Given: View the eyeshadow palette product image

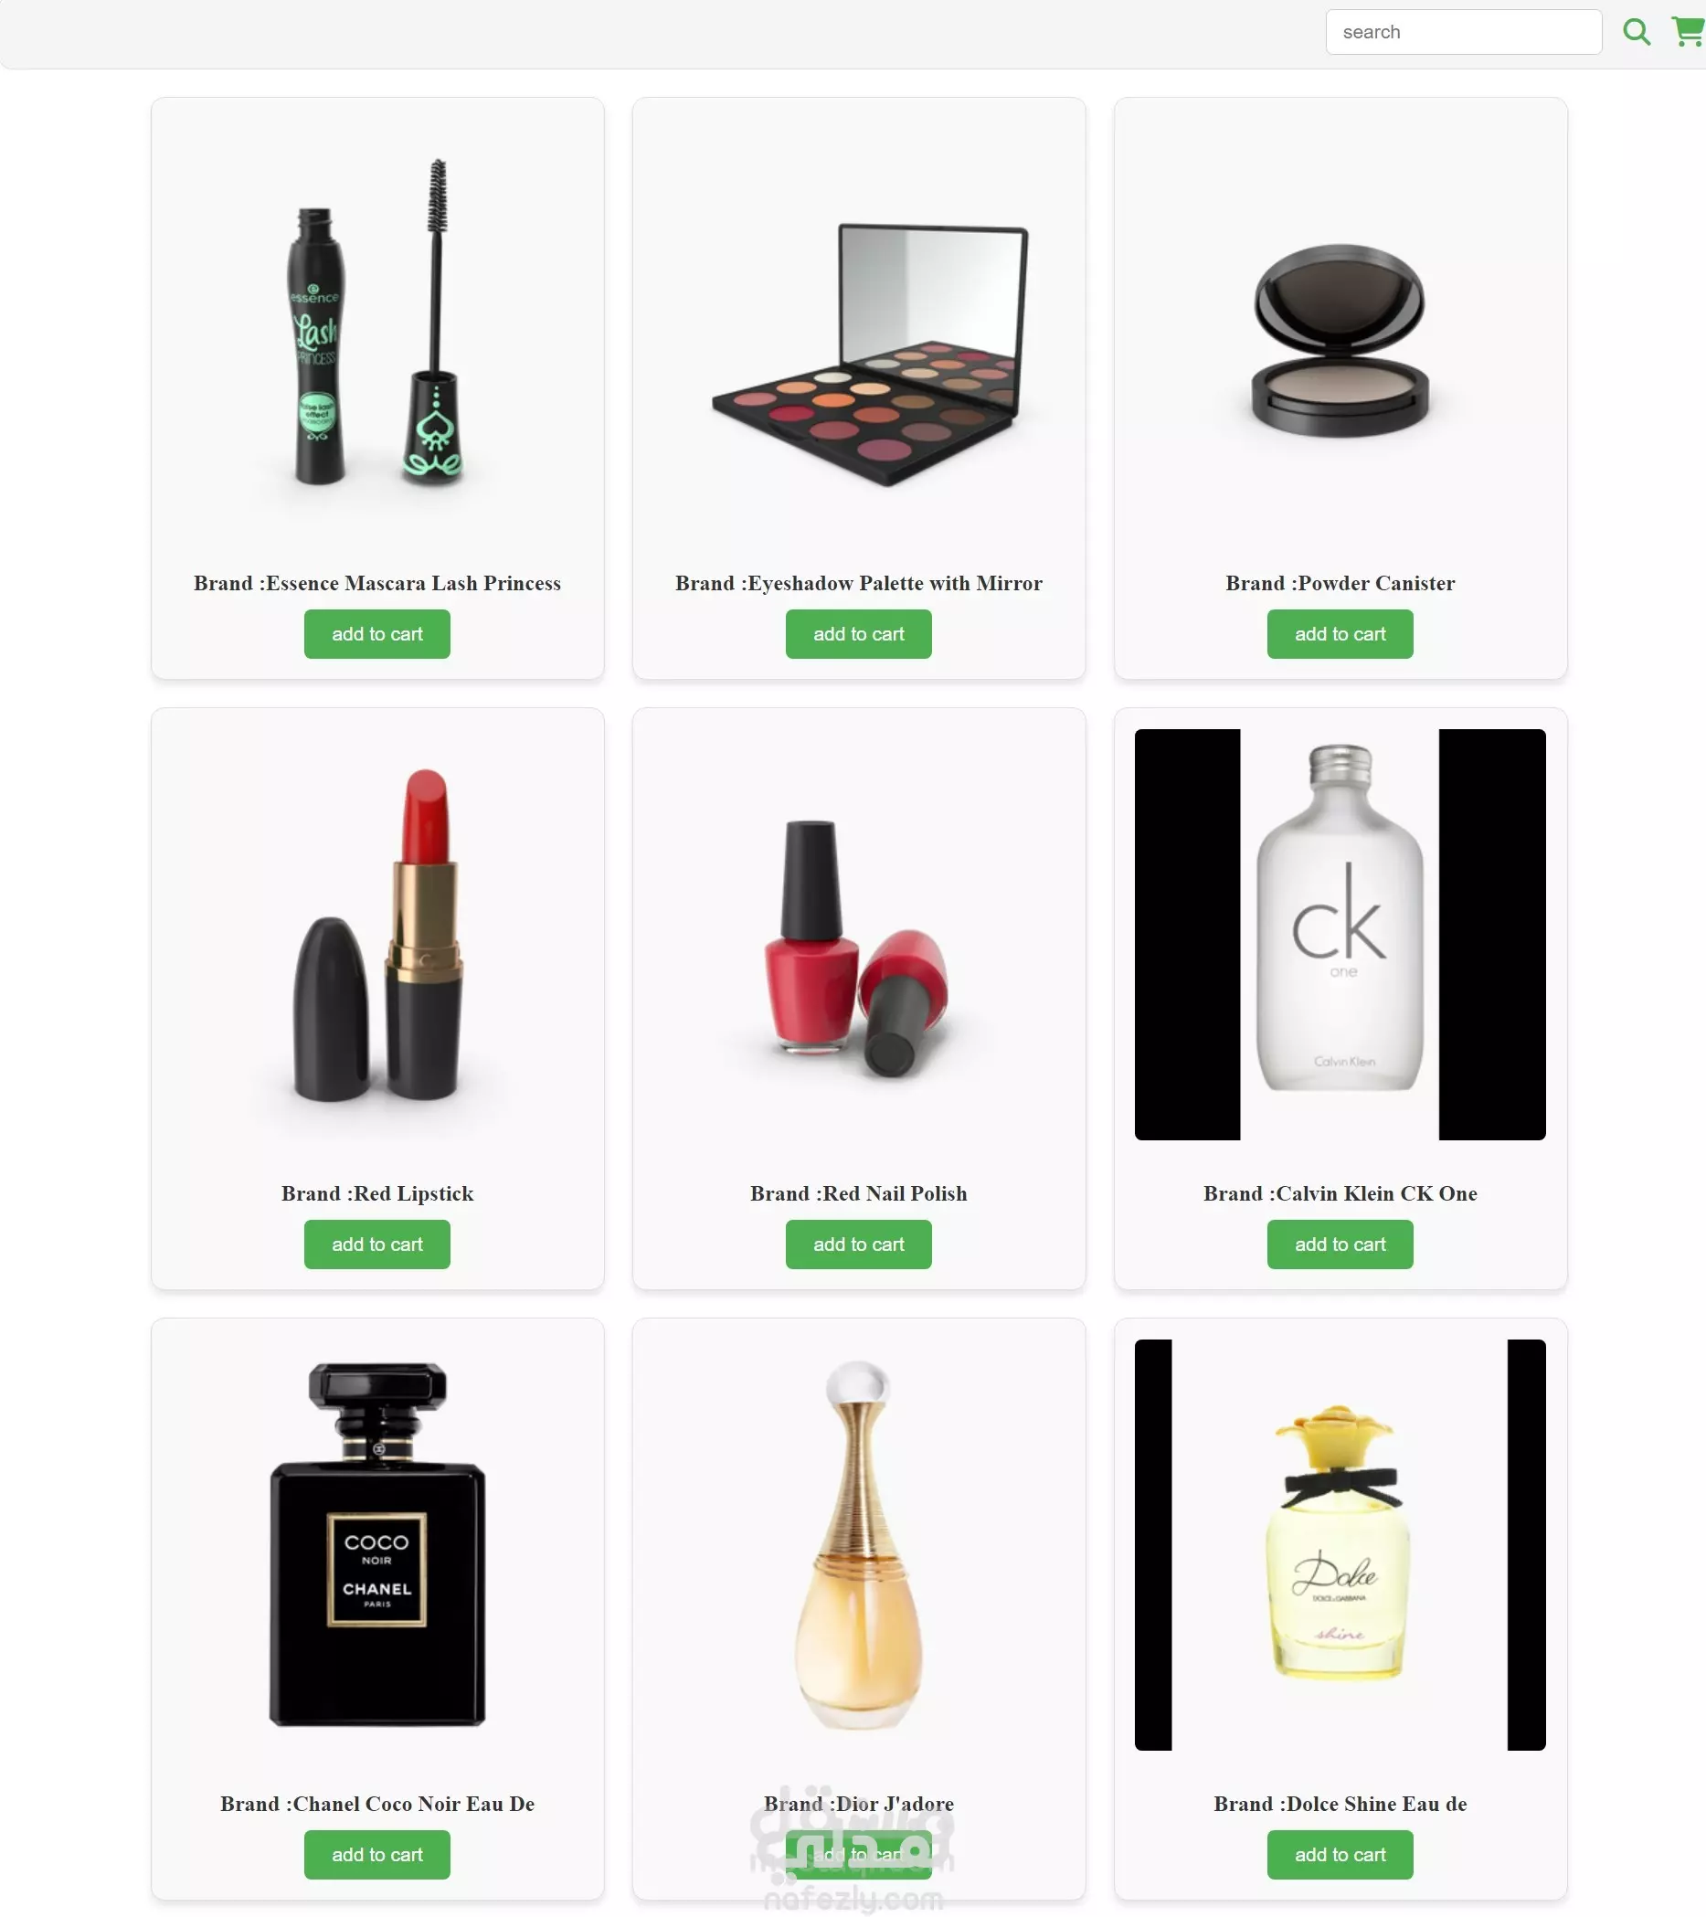Looking at the screenshot, I should coord(858,324).
